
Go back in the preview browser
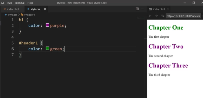click(x=150, y=16)
